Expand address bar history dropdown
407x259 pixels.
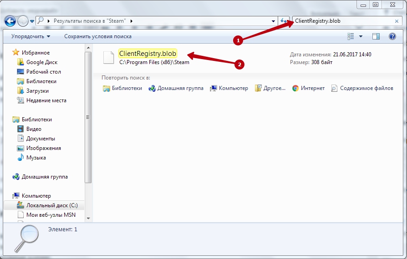(x=273, y=21)
